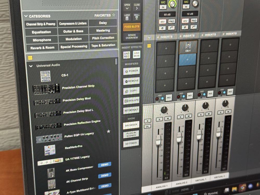This screenshot has height=195, width=260.
Task: Select UA 1176SE Legacy compressor
Action: pos(77,158)
